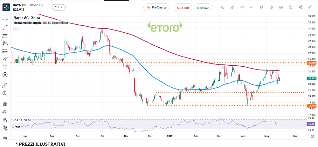318x147 pixels.
Task: Open the emoji icons tool
Action: (x=5, y=75)
